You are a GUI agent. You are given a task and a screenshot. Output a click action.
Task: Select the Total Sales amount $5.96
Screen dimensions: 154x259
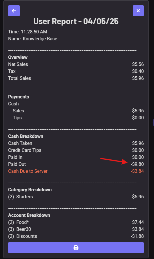point(138,78)
